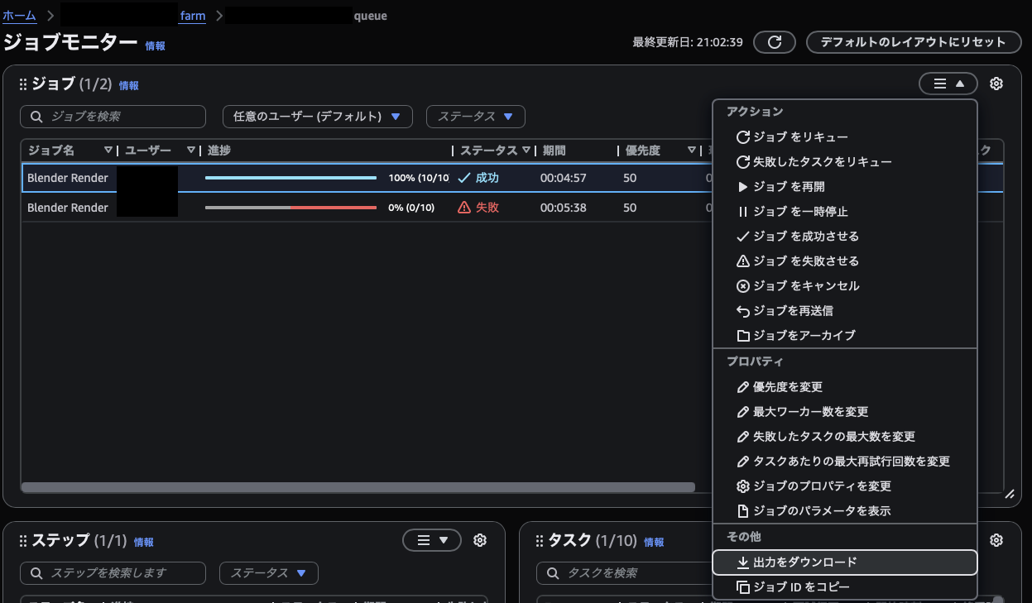Open the ステータス filter dropdown in Jobs panel
Viewport: 1032px width, 603px height.
click(x=475, y=116)
